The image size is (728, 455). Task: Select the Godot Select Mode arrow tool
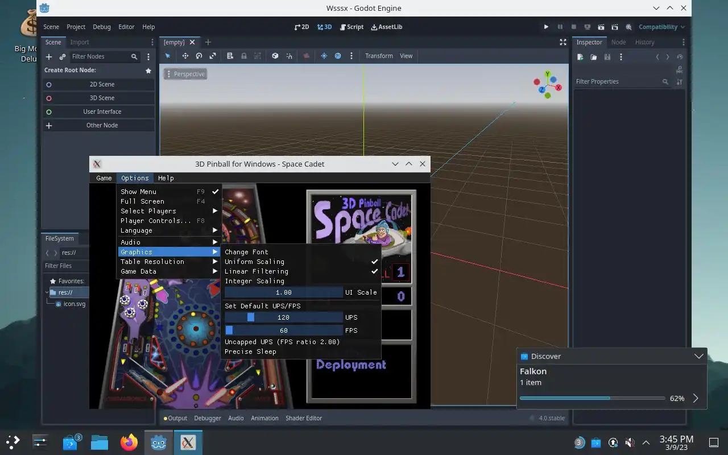tap(168, 56)
